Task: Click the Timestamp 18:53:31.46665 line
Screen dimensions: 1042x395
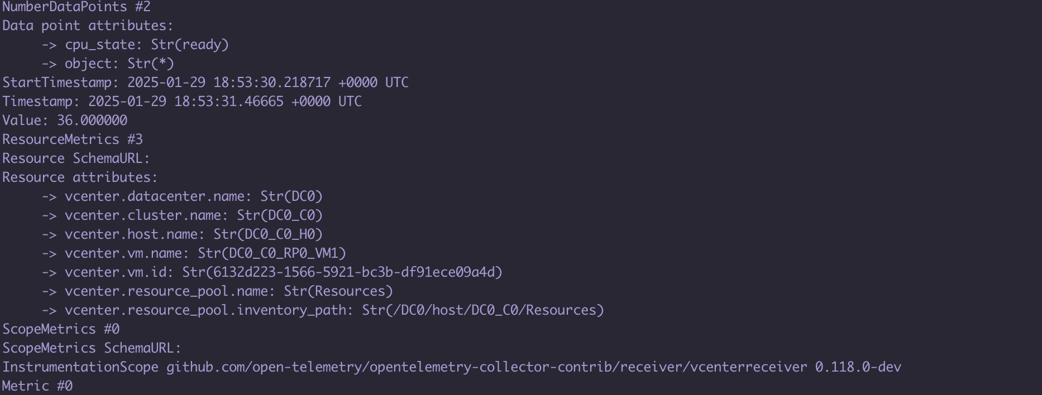Action: click(182, 102)
